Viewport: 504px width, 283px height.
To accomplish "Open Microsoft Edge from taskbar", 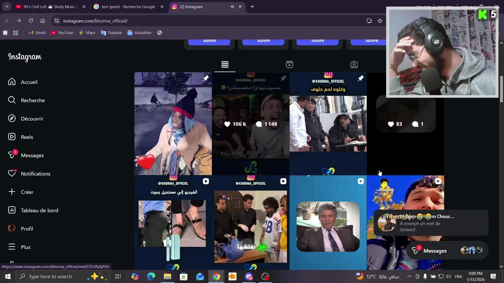I will click(x=151, y=276).
